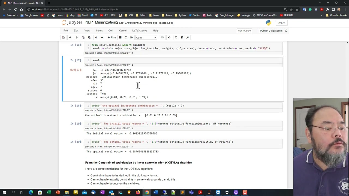Click the In [18] print code cell

[x=183, y=106]
